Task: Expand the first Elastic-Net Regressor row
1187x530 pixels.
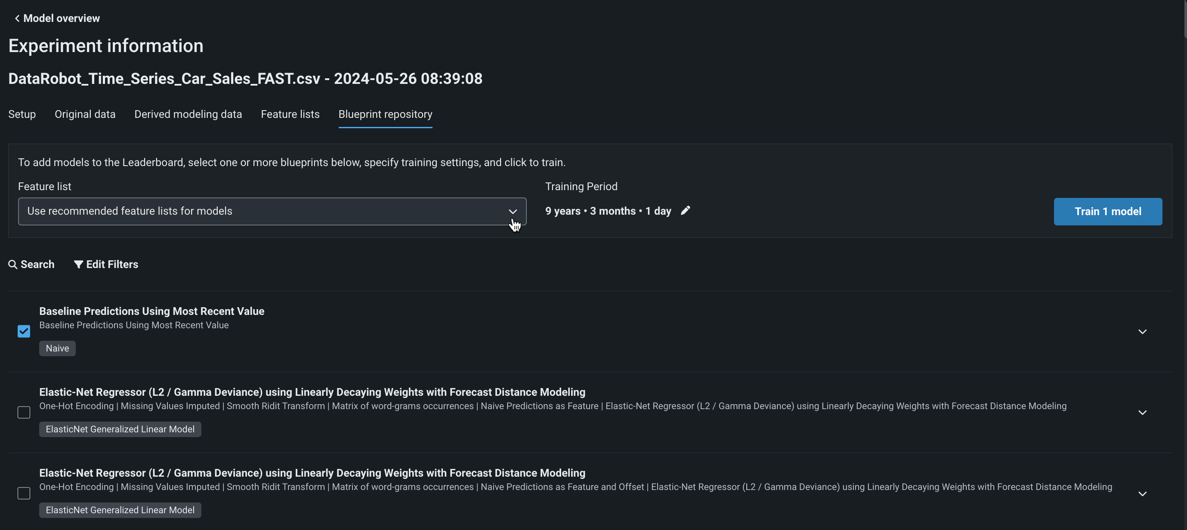Action: [1142, 413]
